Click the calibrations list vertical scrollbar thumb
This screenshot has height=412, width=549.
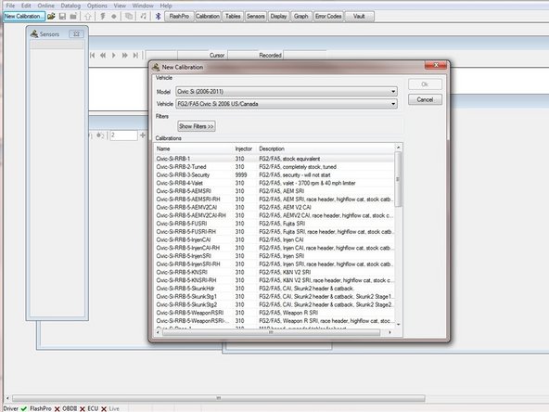(x=398, y=179)
